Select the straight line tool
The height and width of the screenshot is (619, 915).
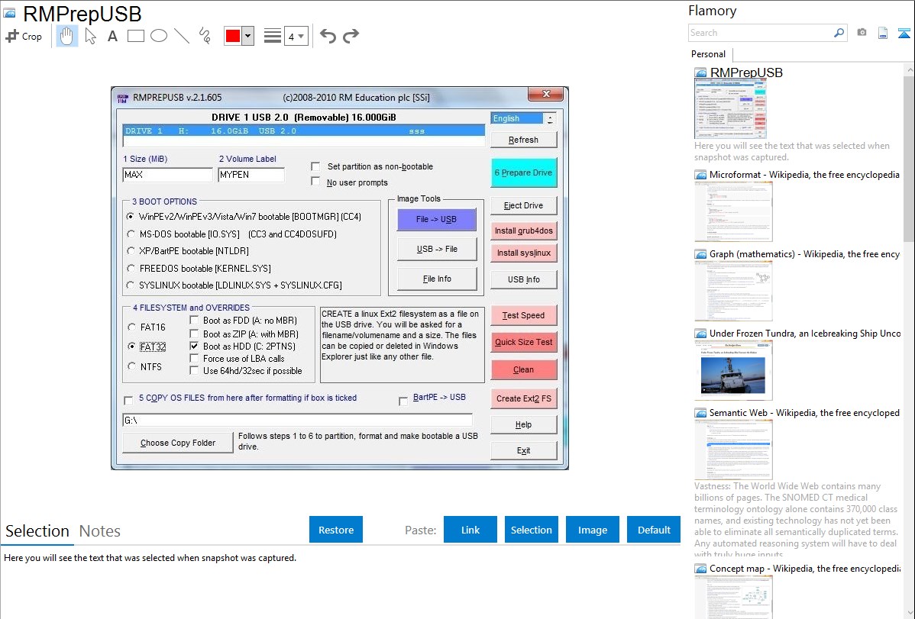tap(182, 36)
